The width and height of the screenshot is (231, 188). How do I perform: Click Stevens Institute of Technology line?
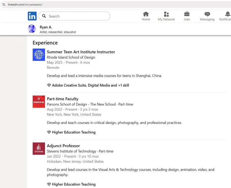(80, 151)
